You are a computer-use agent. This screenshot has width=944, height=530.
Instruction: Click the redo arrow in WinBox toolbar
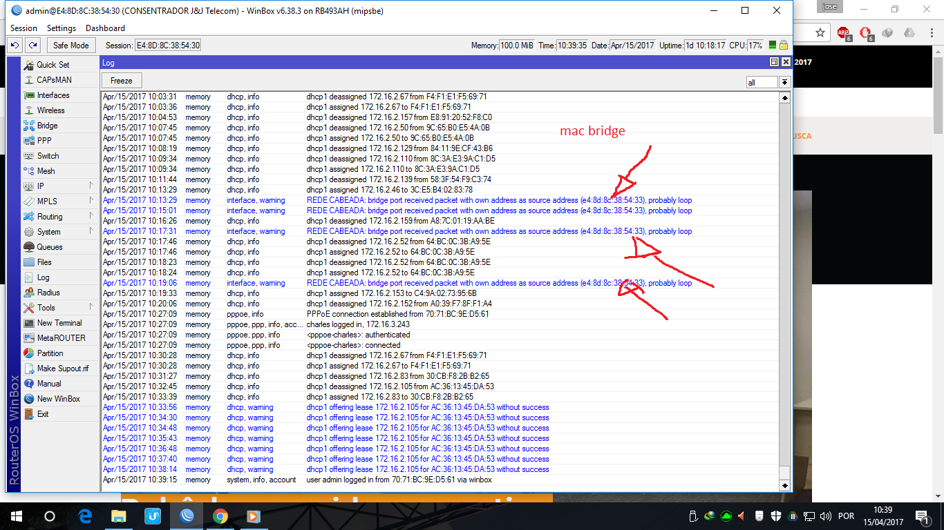coord(32,46)
